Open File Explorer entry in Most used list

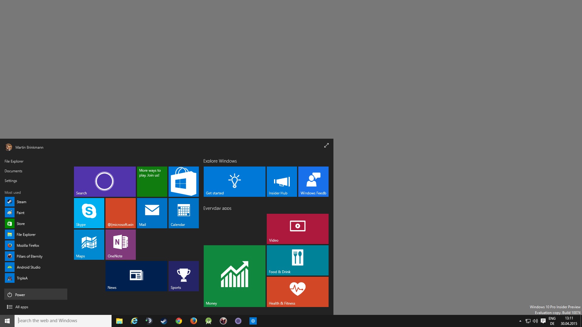click(x=36, y=234)
